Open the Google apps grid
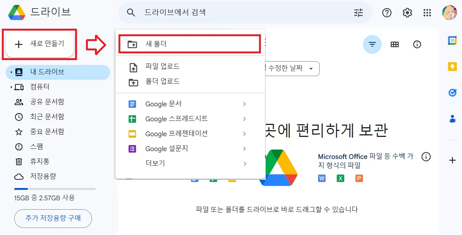The image size is (462, 235). coord(427,13)
